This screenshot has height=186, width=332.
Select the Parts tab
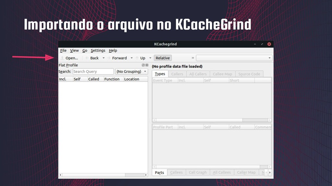[160, 172]
